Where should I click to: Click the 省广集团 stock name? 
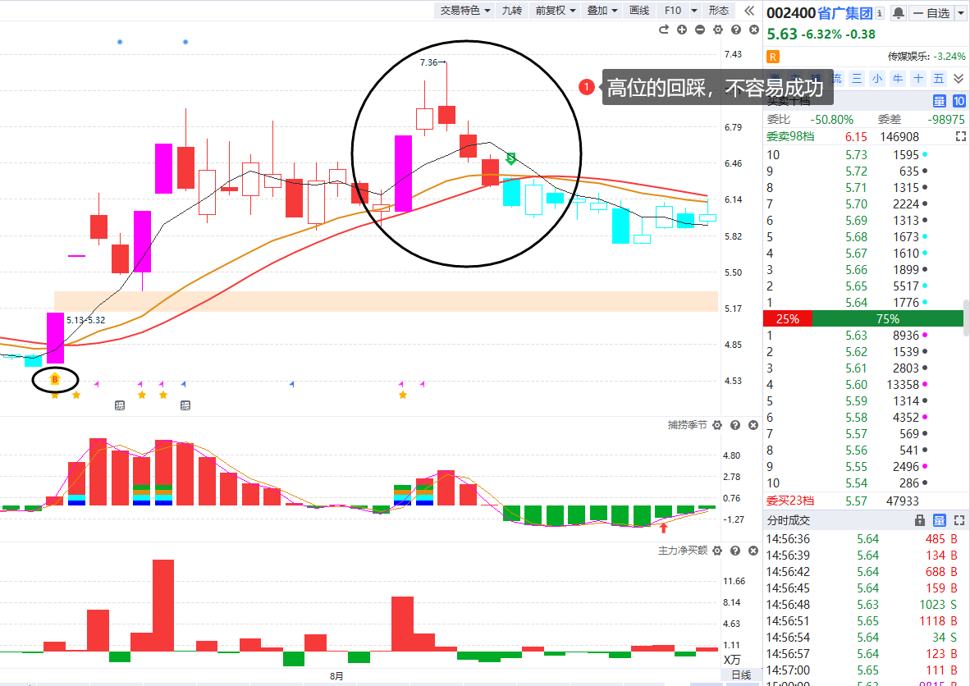(x=845, y=13)
